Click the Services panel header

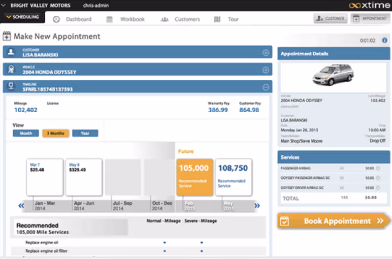click(334, 157)
